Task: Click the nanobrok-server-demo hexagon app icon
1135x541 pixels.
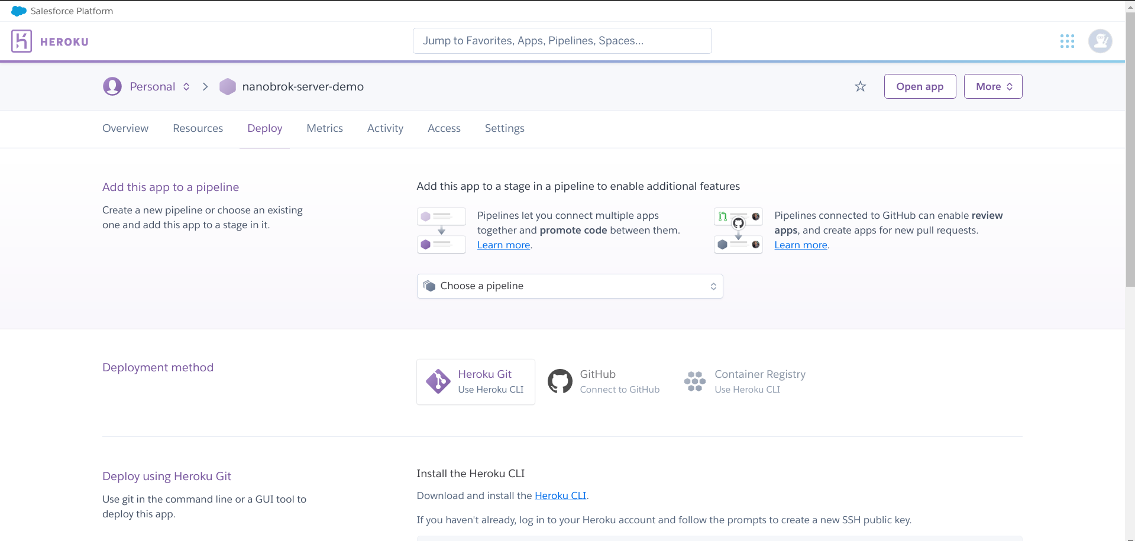Action: (x=228, y=87)
